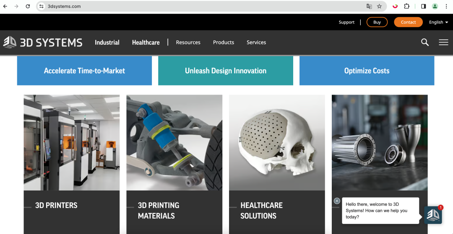The image size is (453, 234).
Task: Click the Buy button
Action: [377, 22]
